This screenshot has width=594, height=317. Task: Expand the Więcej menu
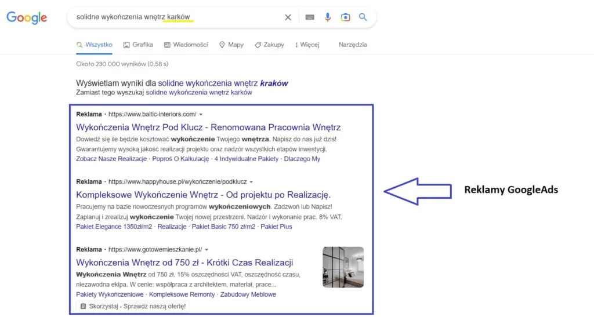tap(307, 45)
